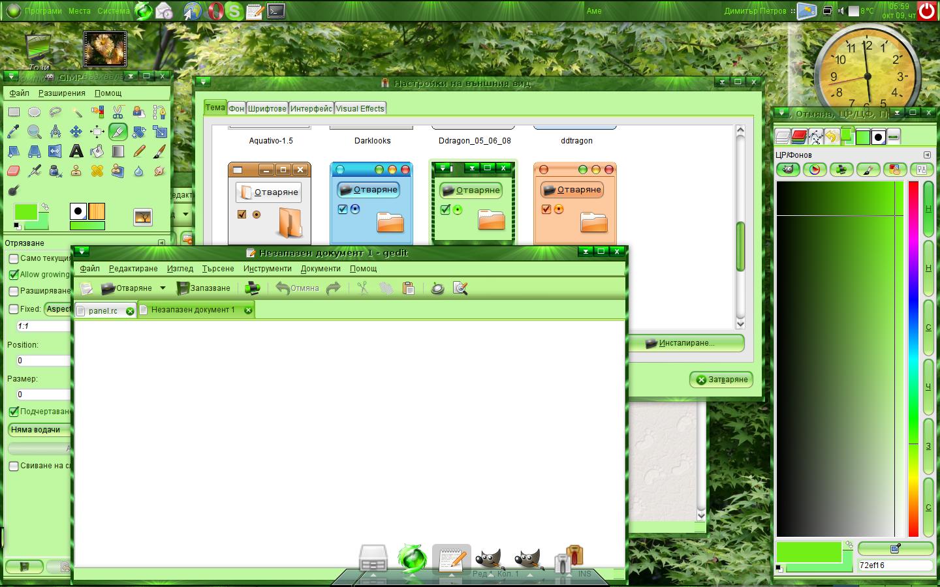Toggle the 'Само текущия' checkbox
Viewport: 940px width, 587px height.
coord(14,258)
